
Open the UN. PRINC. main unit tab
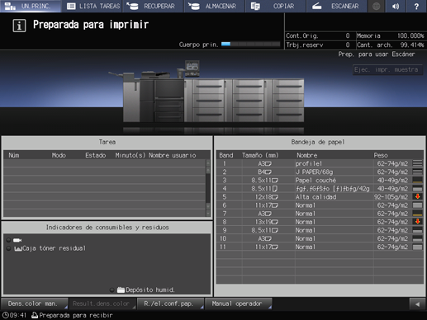click(x=31, y=6)
